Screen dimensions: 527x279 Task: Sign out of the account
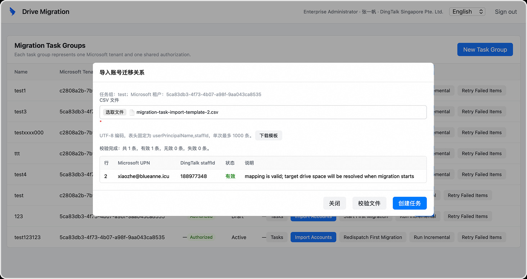click(506, 11)
